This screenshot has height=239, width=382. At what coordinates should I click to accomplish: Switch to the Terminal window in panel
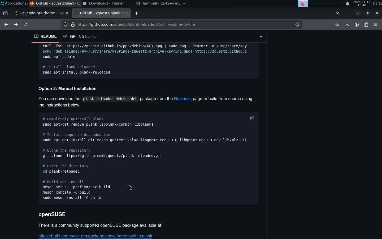pyautogui.click(x=161, y=3)
